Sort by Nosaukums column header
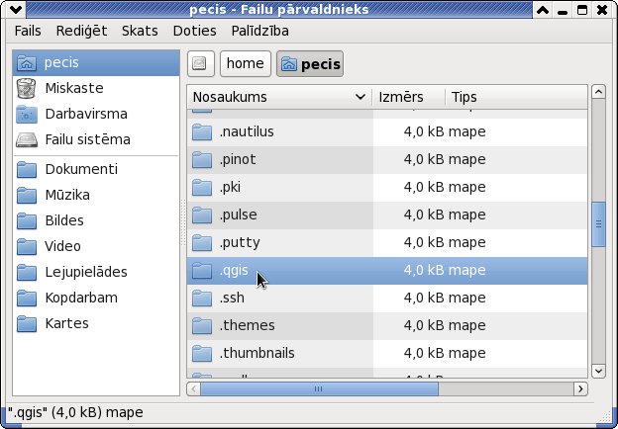 click(x=279, y=97)
